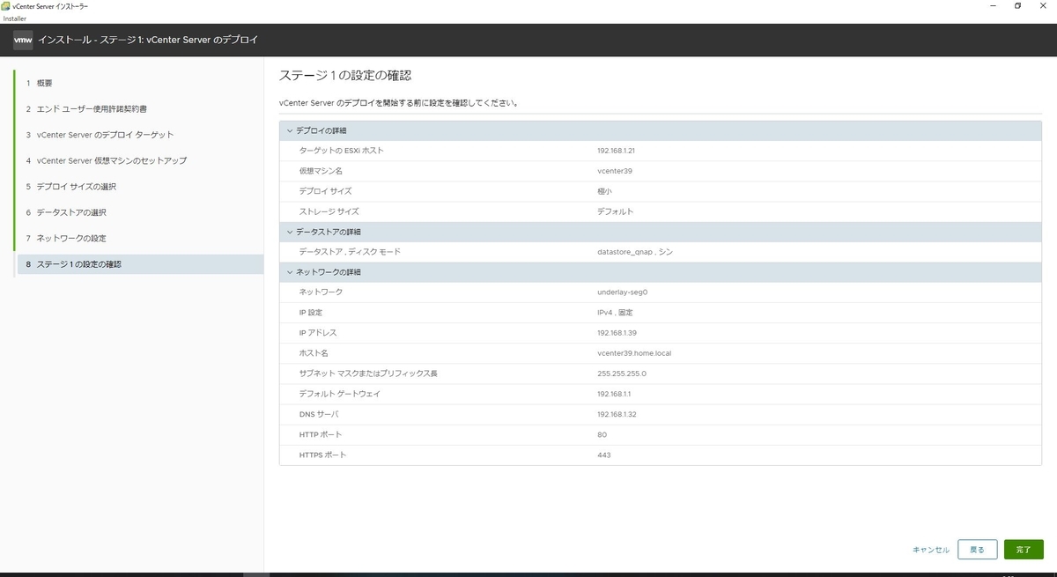The width and height of the screenshot is (1057, 577).
Task: Click the host name vcenter39.home.local
Action: click(x=634, y=353)
